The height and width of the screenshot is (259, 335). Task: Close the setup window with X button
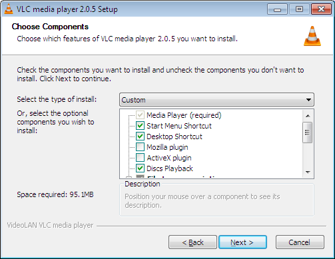click(x=321, y=9)
